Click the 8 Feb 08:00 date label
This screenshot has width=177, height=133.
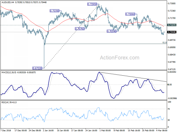(119, 130)
